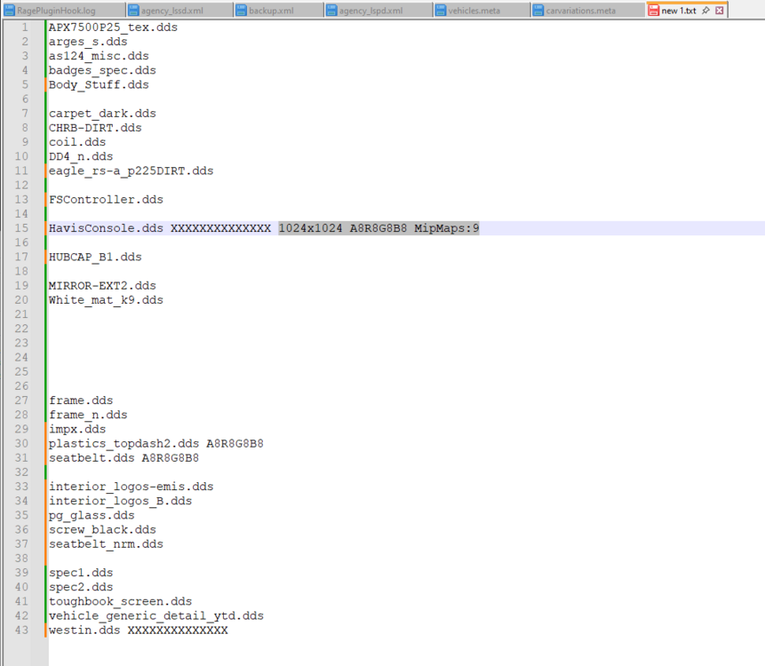This screenshot has height=666, width=765.
Task: Pin the new 1.txt tab
Action: (x=705, y=9)
